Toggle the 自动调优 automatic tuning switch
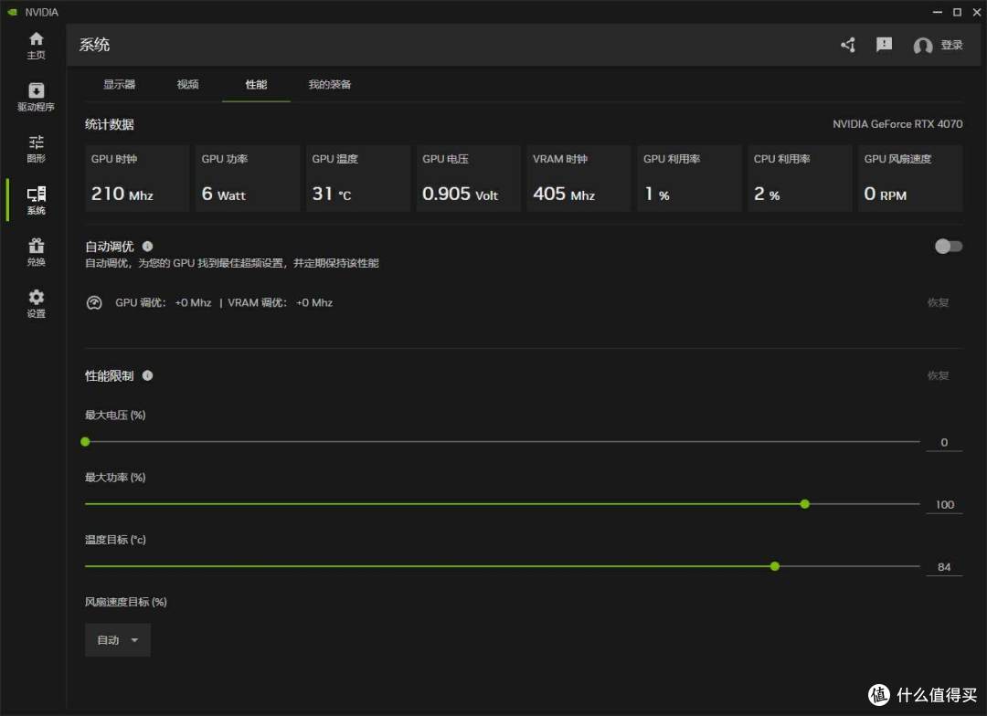Screen dimensions: 987x716 [948, 246]
